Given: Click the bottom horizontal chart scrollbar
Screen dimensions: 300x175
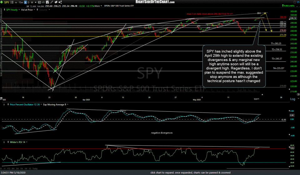Looking at the screenshot, I should point(257,168).
